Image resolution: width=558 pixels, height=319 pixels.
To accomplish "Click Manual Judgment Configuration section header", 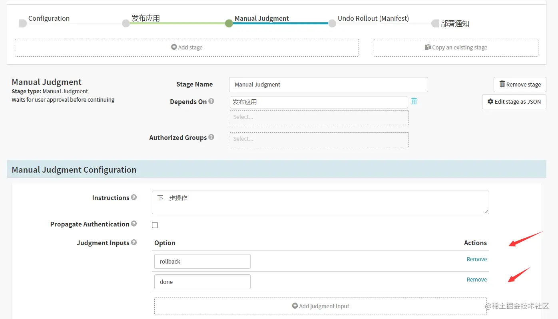I will [x=277, y=169].
